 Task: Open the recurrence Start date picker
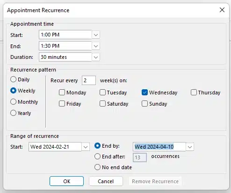click(x=86, y=147)
